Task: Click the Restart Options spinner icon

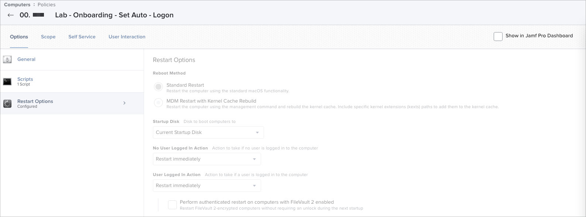Action: point(7,104)
